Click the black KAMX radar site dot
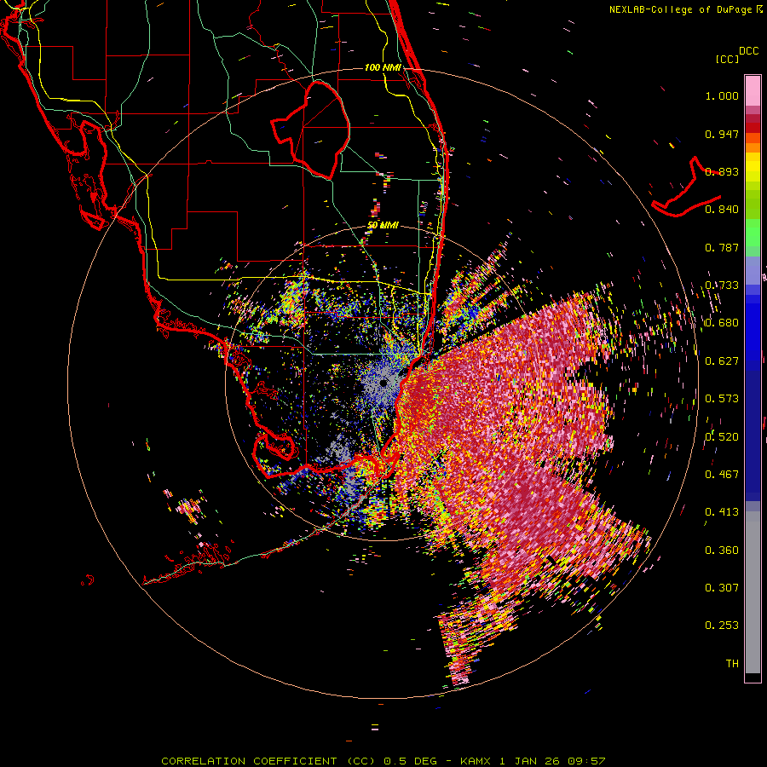The height and width of the screenshot is (767, 767). 383,383
